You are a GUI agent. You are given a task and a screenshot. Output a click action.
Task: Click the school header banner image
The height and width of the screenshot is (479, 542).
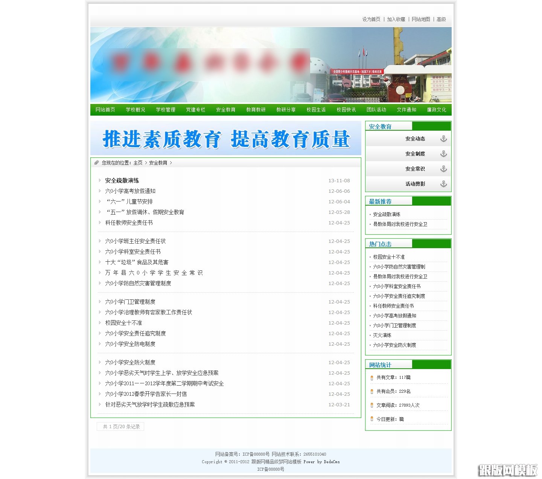(271, 65)
